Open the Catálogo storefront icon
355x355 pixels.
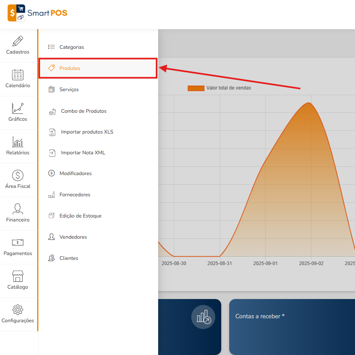18,276
